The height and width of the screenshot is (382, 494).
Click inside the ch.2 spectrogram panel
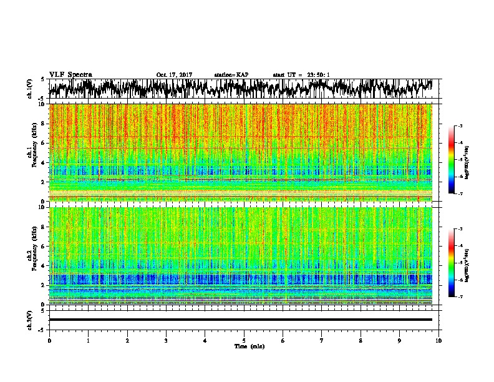tap(240, 256)
